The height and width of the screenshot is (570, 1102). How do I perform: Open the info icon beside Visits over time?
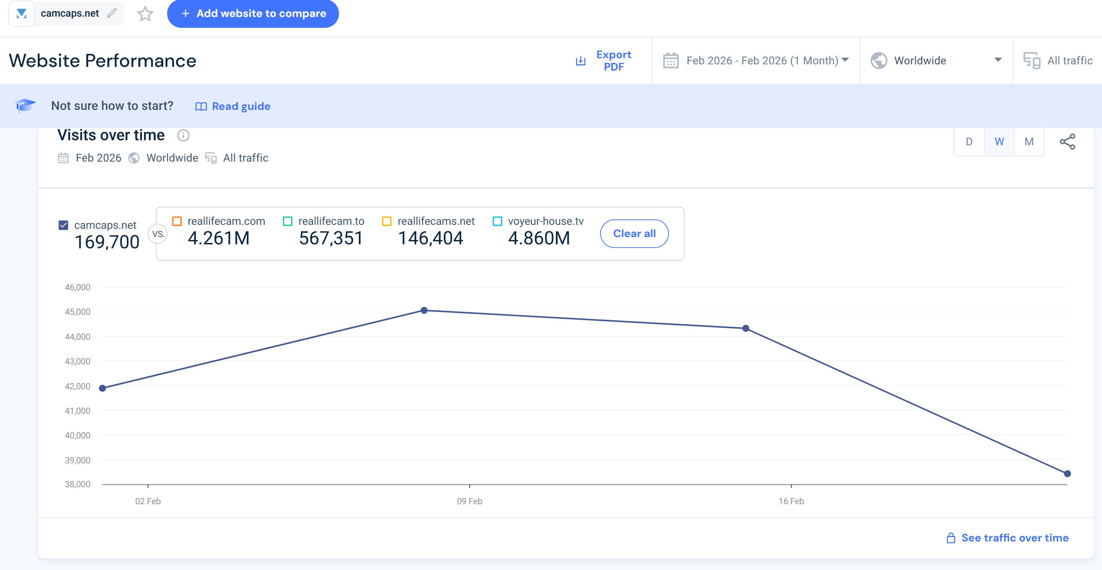[x=183, y=136]
